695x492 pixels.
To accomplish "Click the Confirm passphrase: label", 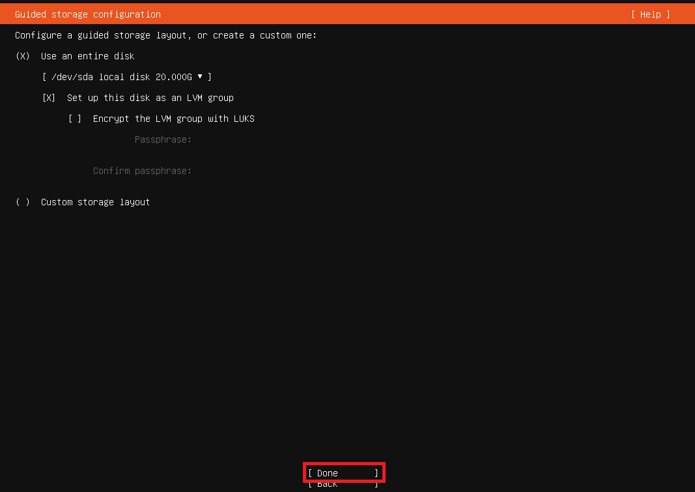I will click(x=142, y=171).
